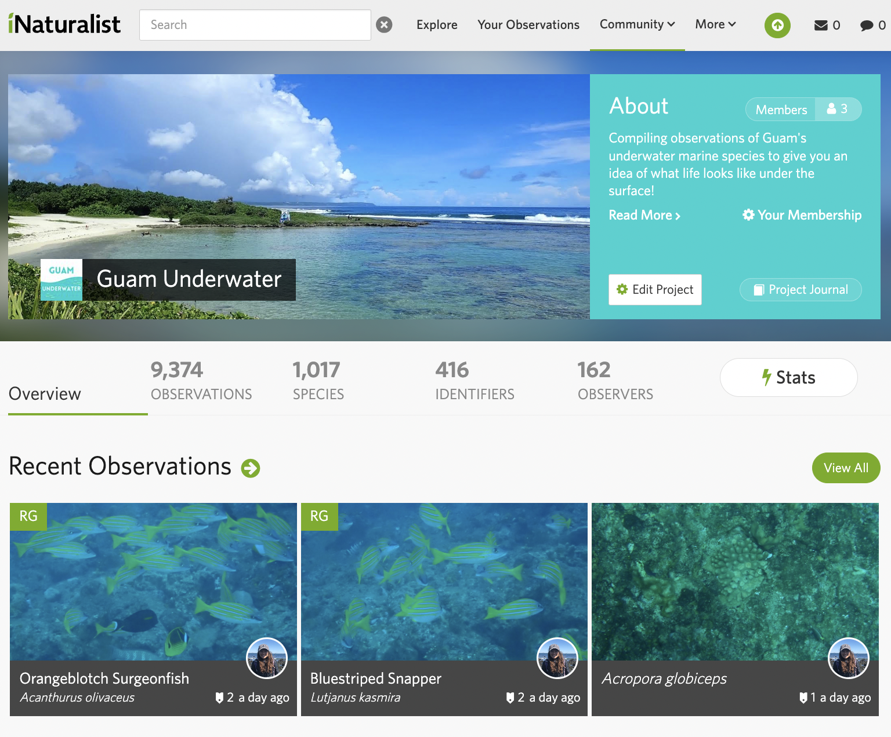Open messages envelope icon
Viewport: 891px width, 737px height.
(821, 25)
